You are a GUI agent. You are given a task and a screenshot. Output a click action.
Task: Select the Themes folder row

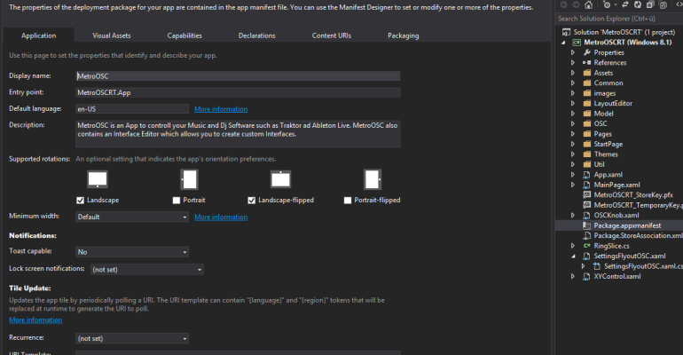click(x=619, y=154)
